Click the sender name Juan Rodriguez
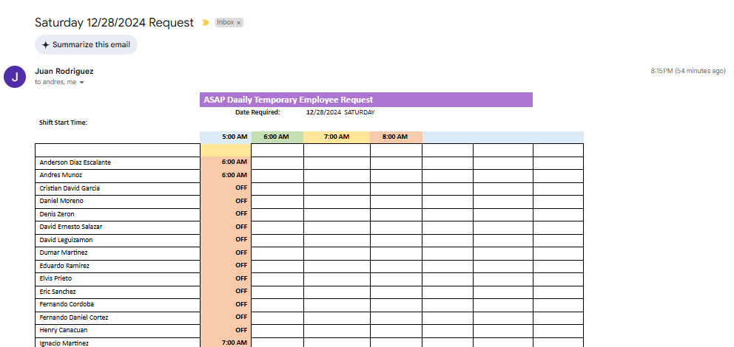This screenshot has width=734, height=347. click(64, 71)
